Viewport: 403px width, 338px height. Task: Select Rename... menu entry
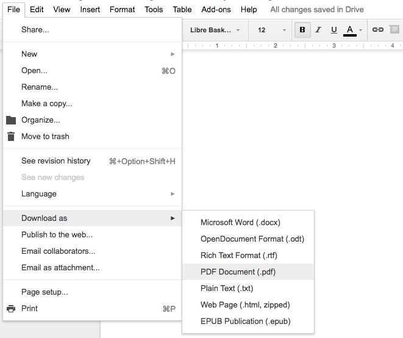[x=92, y=87]
